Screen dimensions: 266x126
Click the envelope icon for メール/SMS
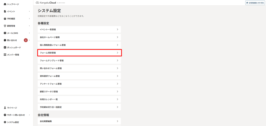[x=5, y=33]
